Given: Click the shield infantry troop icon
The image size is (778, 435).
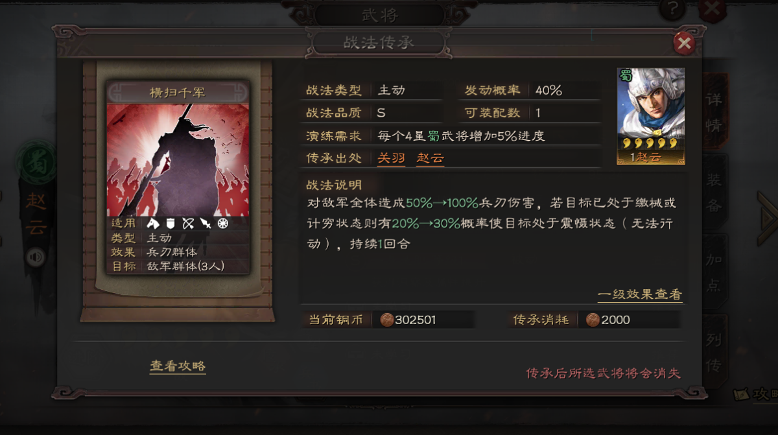Looking at the screenshot, I should [171, 224].
